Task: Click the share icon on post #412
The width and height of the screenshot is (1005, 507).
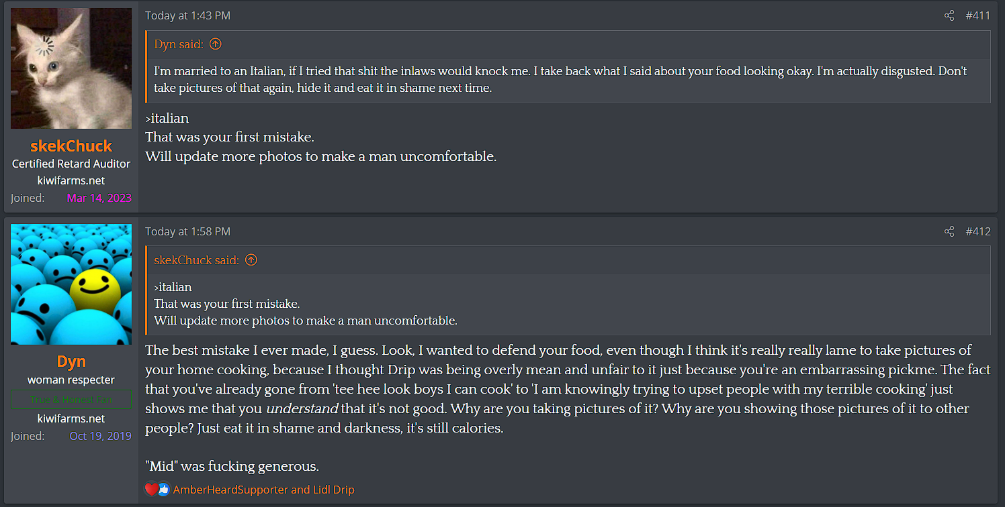Action: pos(949,231)
